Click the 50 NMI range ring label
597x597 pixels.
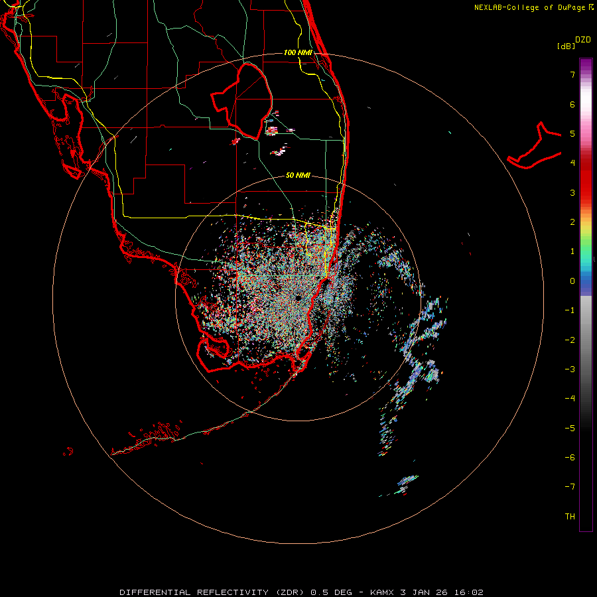[x=298, y=175]
